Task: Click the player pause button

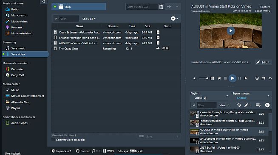Action: point(239,78)
